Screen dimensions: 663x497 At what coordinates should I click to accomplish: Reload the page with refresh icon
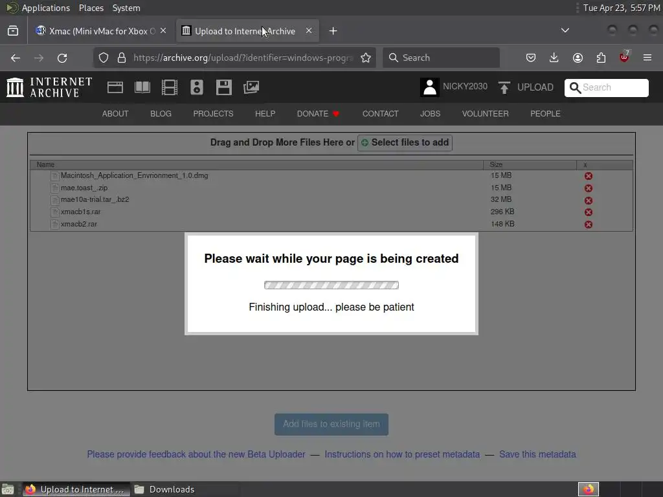(62, 58)
